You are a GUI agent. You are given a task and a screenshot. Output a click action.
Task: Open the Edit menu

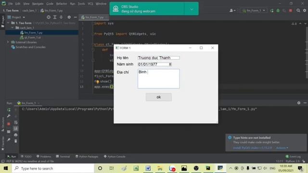pos(18,4)
